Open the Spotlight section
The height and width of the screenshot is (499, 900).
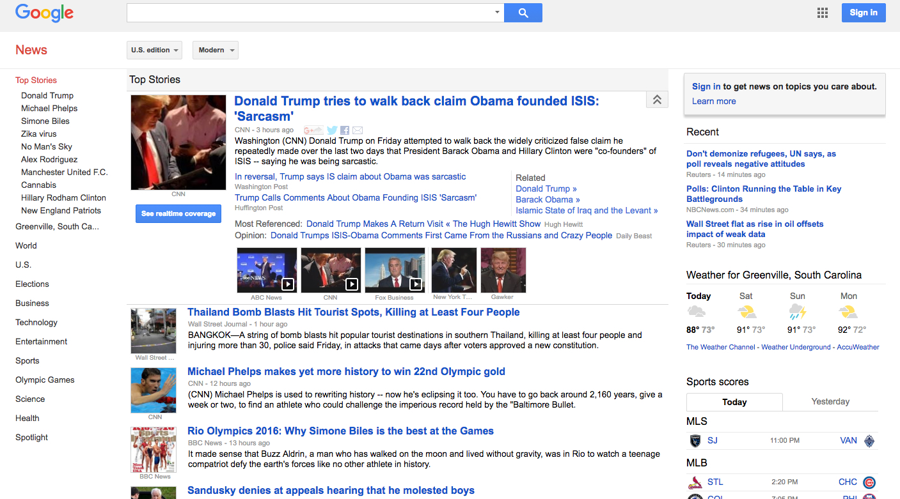(32, 437)
